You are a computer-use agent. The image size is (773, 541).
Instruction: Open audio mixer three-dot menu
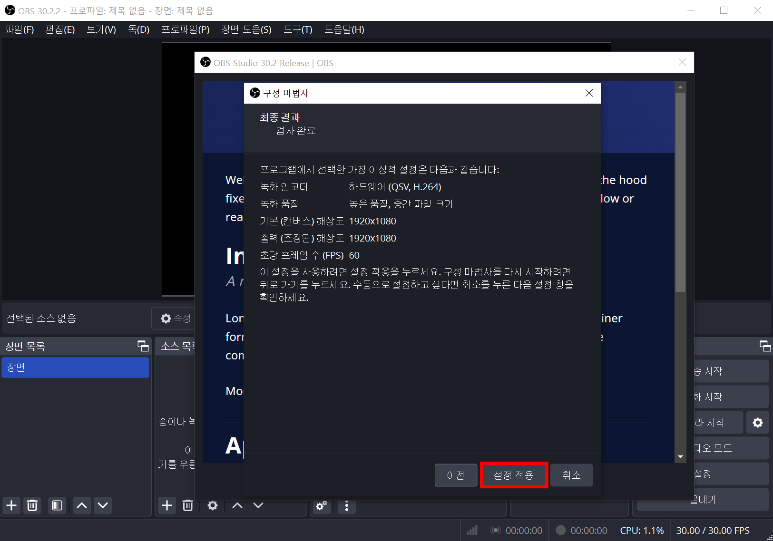[347, 506]
